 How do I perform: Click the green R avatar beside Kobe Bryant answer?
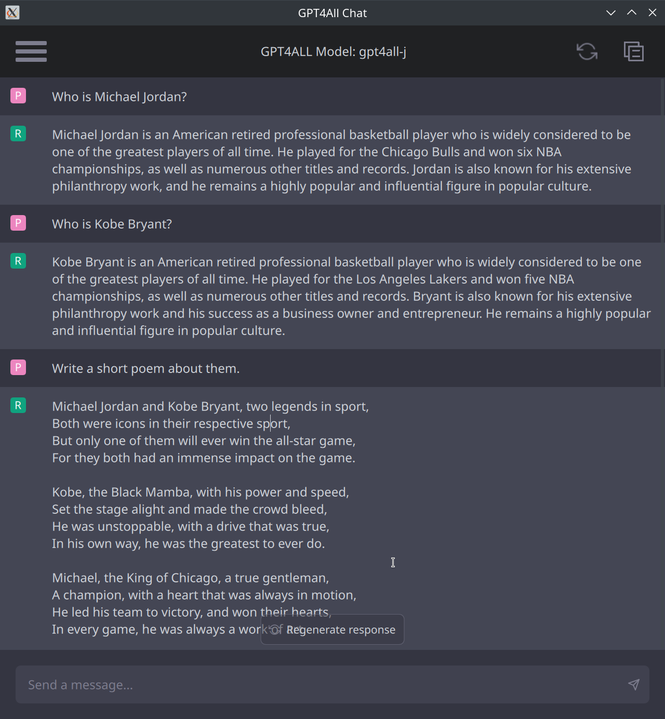point(18,261)
